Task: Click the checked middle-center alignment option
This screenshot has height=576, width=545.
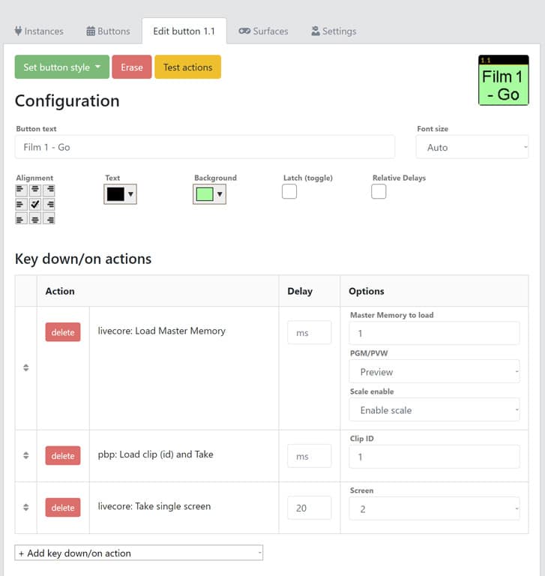Action: pos(35,204)
